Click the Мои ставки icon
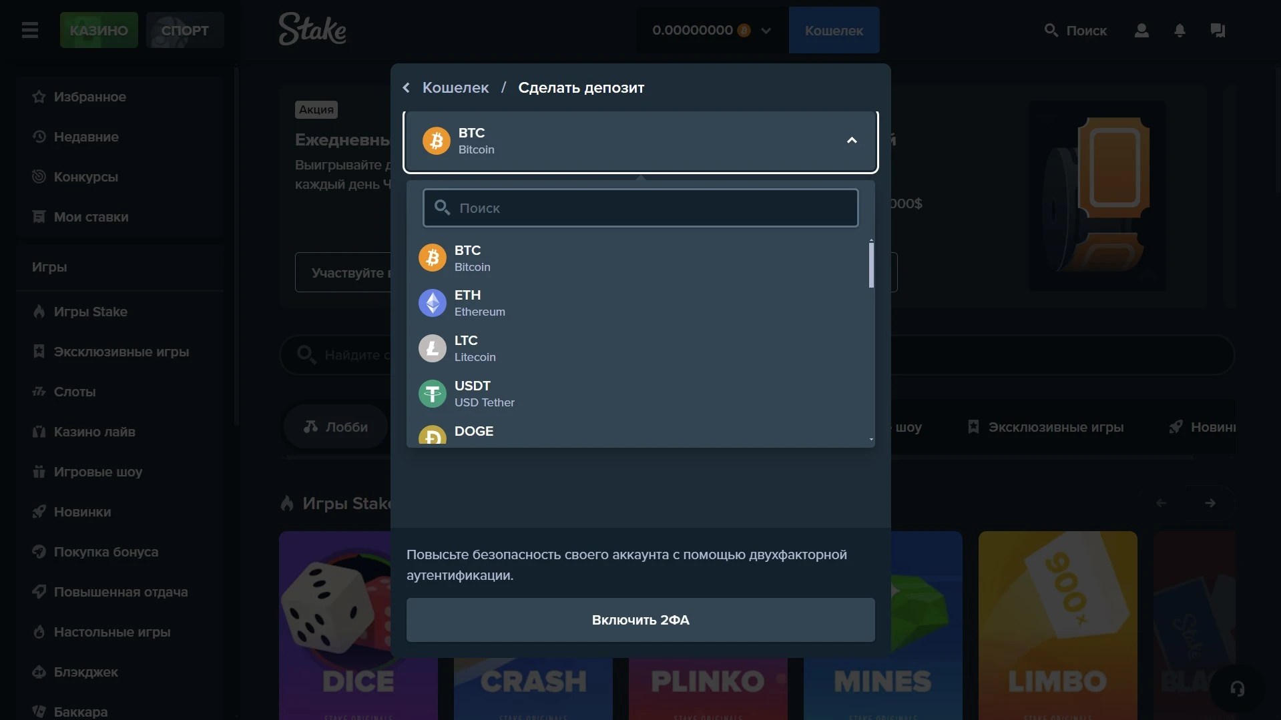The image size is (1281, 720). tap(39, 217)
